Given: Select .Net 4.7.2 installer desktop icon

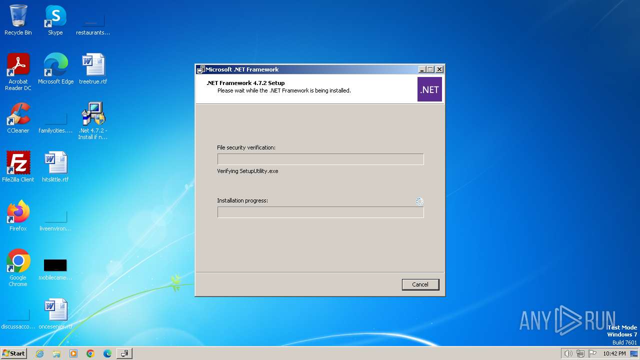Looking at the screenshot, I should (93, 121).
